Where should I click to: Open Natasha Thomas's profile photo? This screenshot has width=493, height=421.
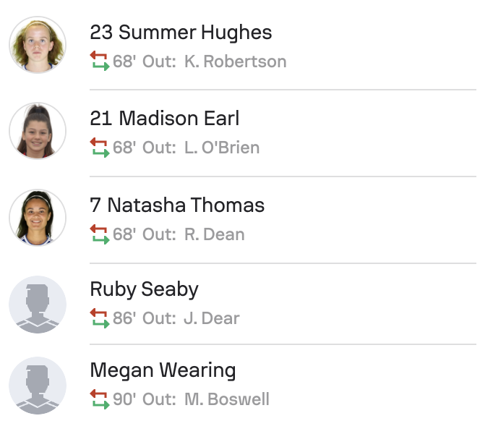[x=38, y=218]
